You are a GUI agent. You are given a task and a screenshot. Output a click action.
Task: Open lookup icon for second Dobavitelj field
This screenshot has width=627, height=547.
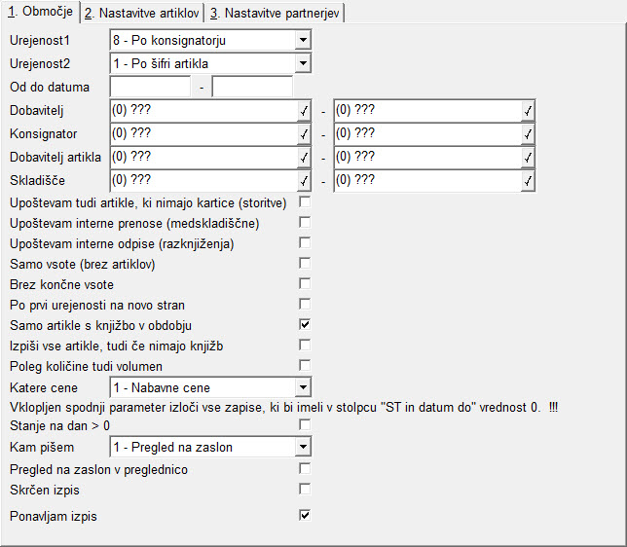528,111
